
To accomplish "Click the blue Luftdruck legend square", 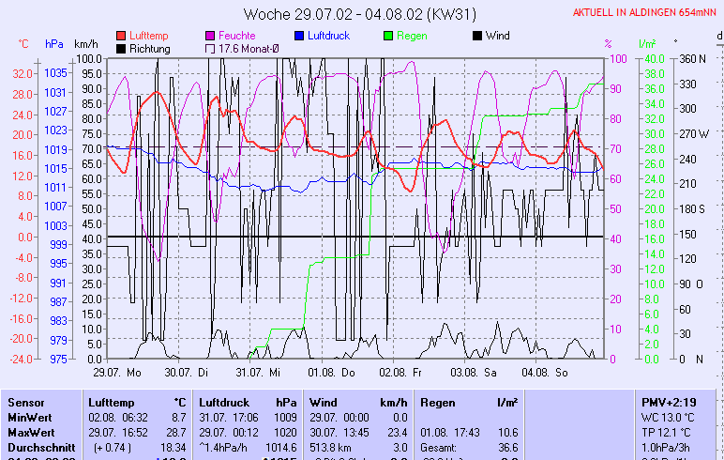I will (299, 36).
